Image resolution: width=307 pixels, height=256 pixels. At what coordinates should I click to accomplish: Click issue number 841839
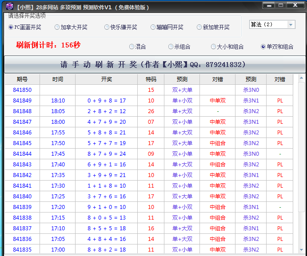(x=22, y=207)
